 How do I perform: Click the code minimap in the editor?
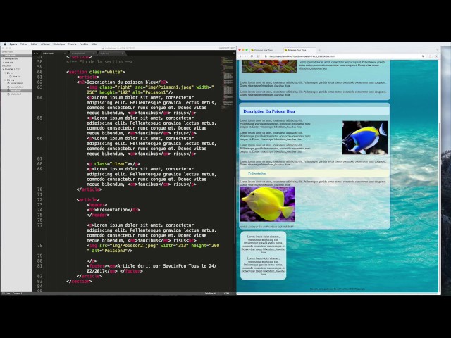(x=227, y=83)
